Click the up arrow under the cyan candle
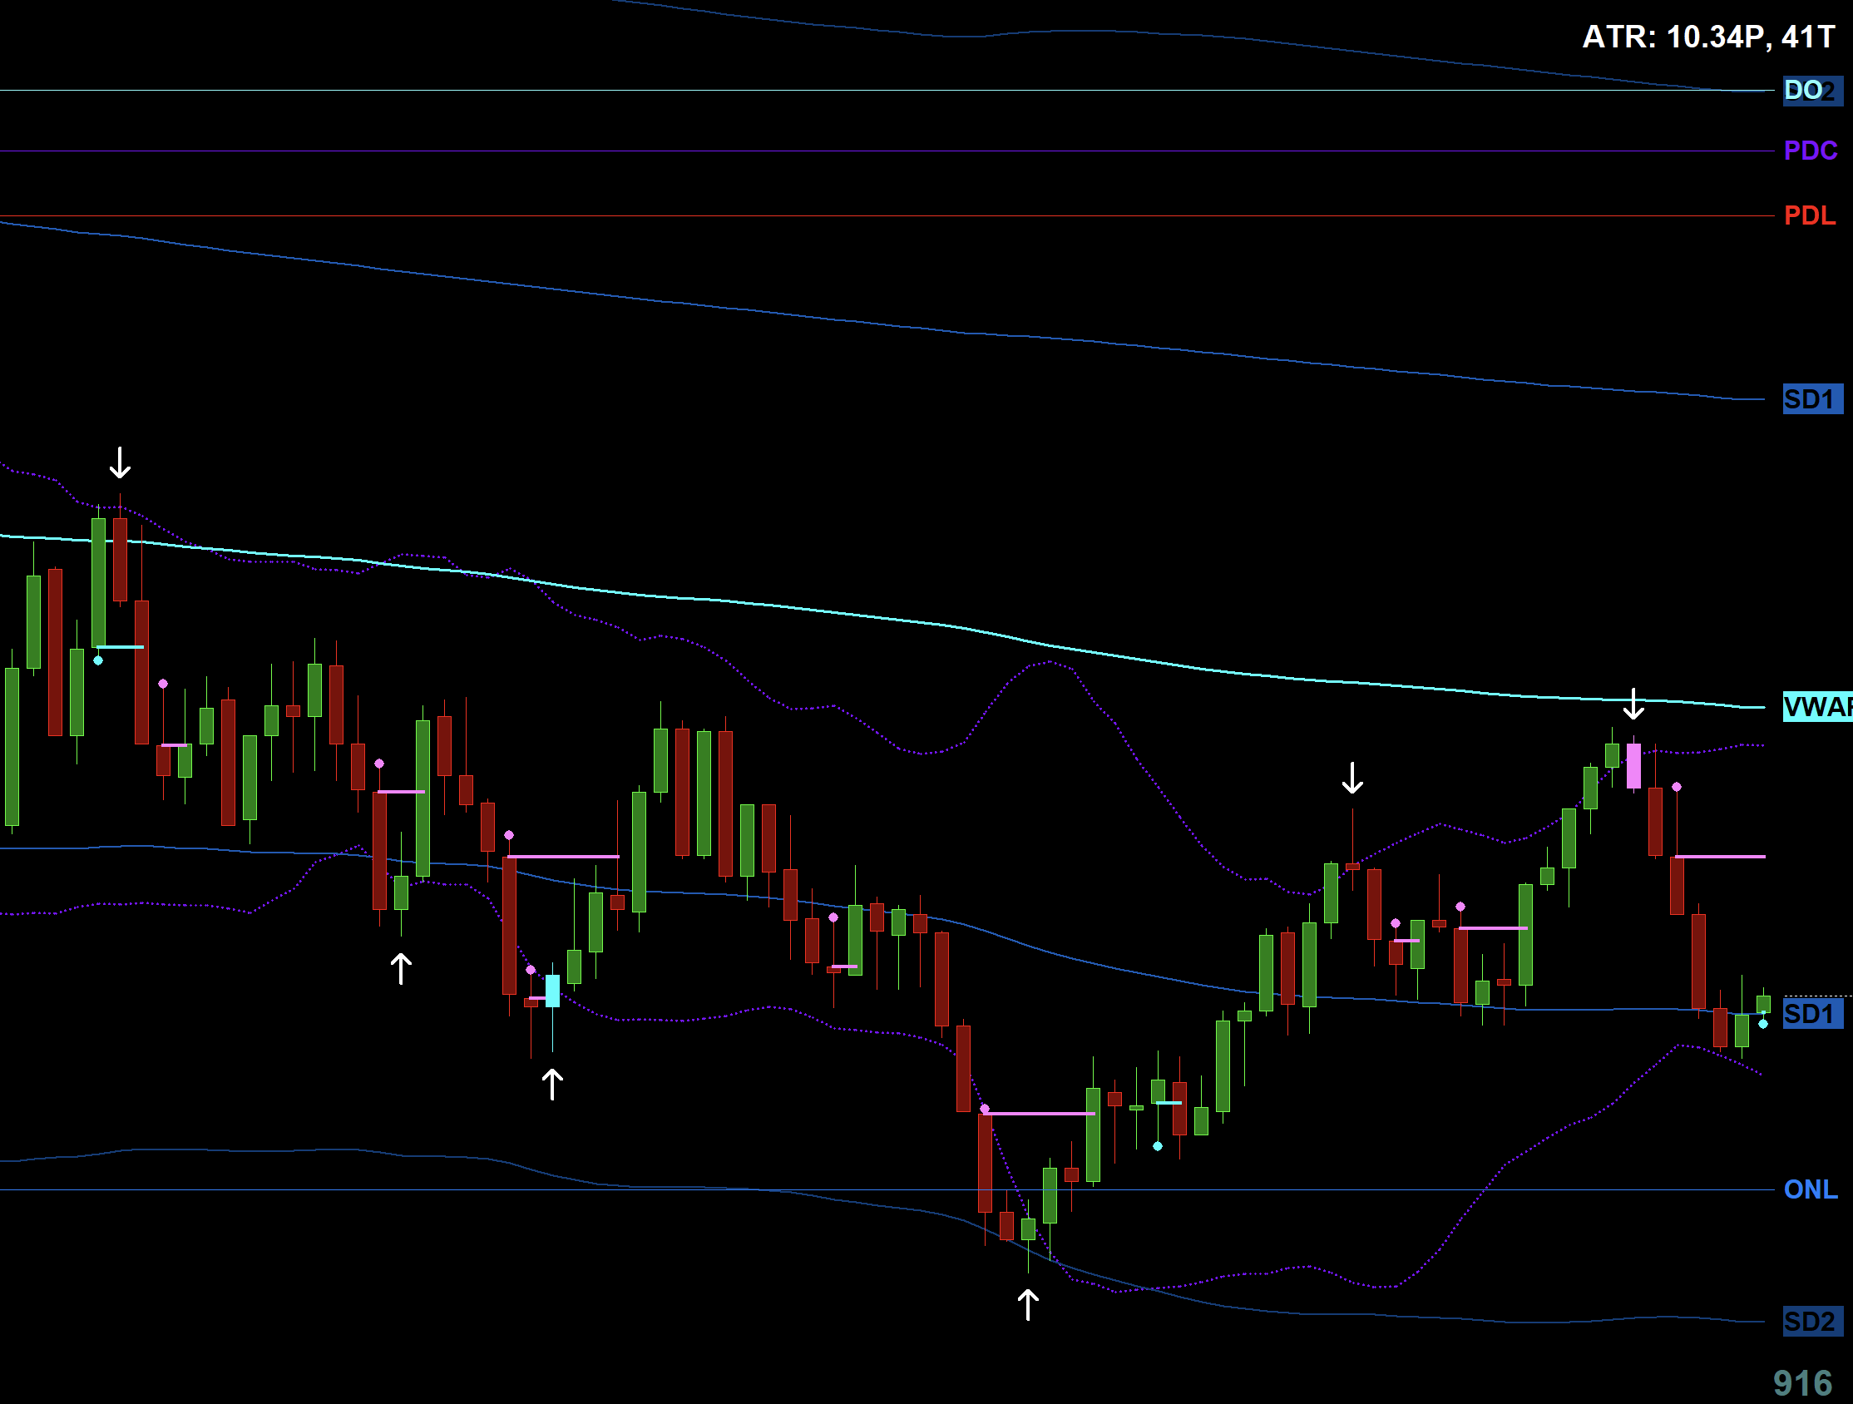Image resolution: width=1853 pixels, height=1404 pixels. (x=552, y=1084)
